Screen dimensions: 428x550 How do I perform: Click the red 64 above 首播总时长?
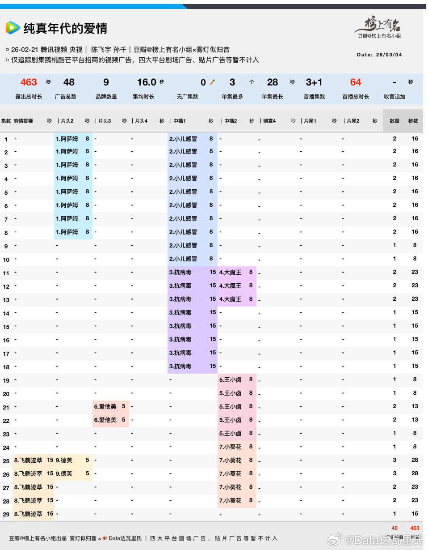pos(356,82)
